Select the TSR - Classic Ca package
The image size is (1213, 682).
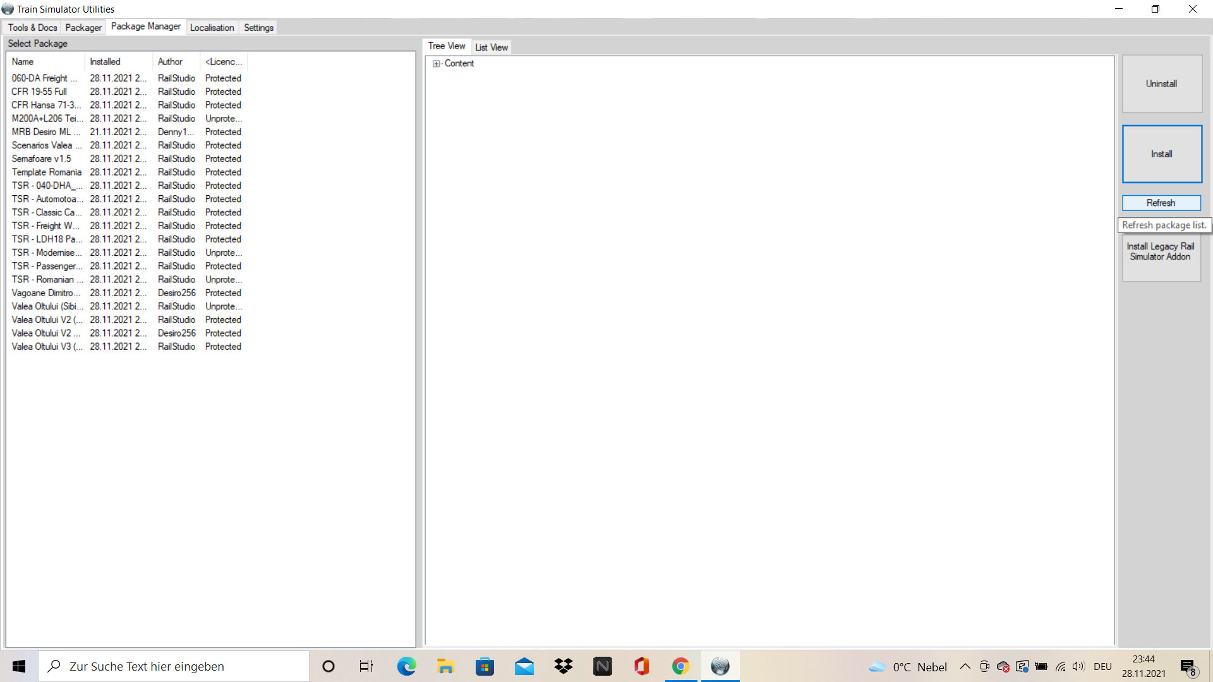[x=126, y=212]
